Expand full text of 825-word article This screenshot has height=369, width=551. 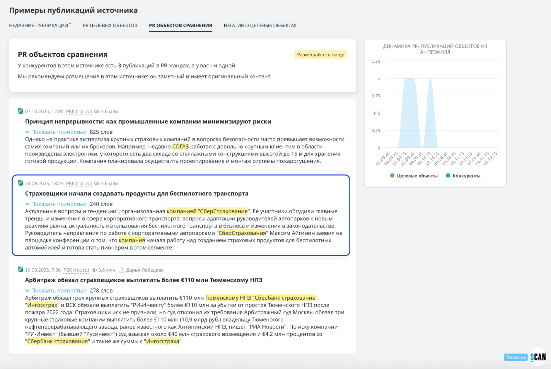(x=58, y=132)
